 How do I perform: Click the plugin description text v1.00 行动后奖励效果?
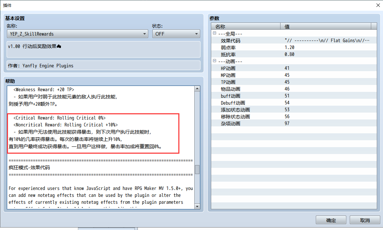[x=34, y=46]
